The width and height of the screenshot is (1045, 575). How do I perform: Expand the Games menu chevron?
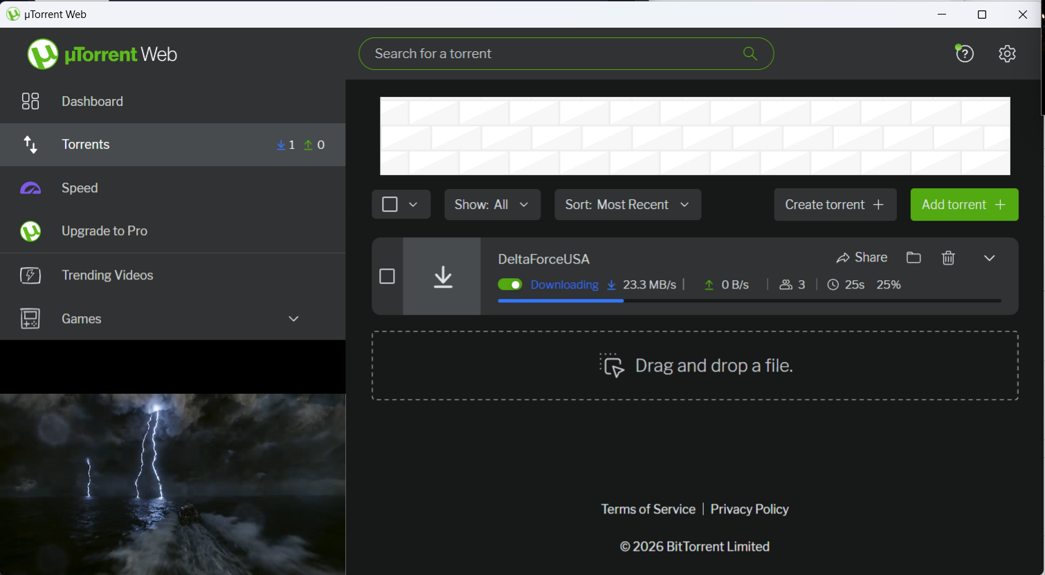click(x=293, y=319)
